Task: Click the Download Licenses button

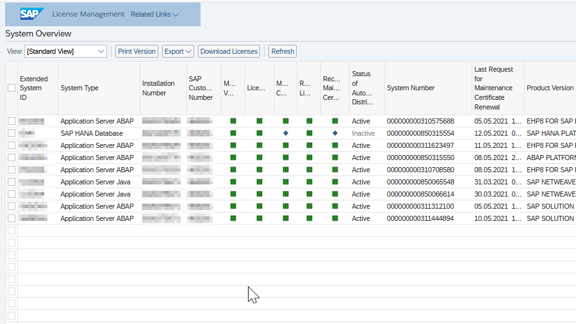Action: [229, 51]
